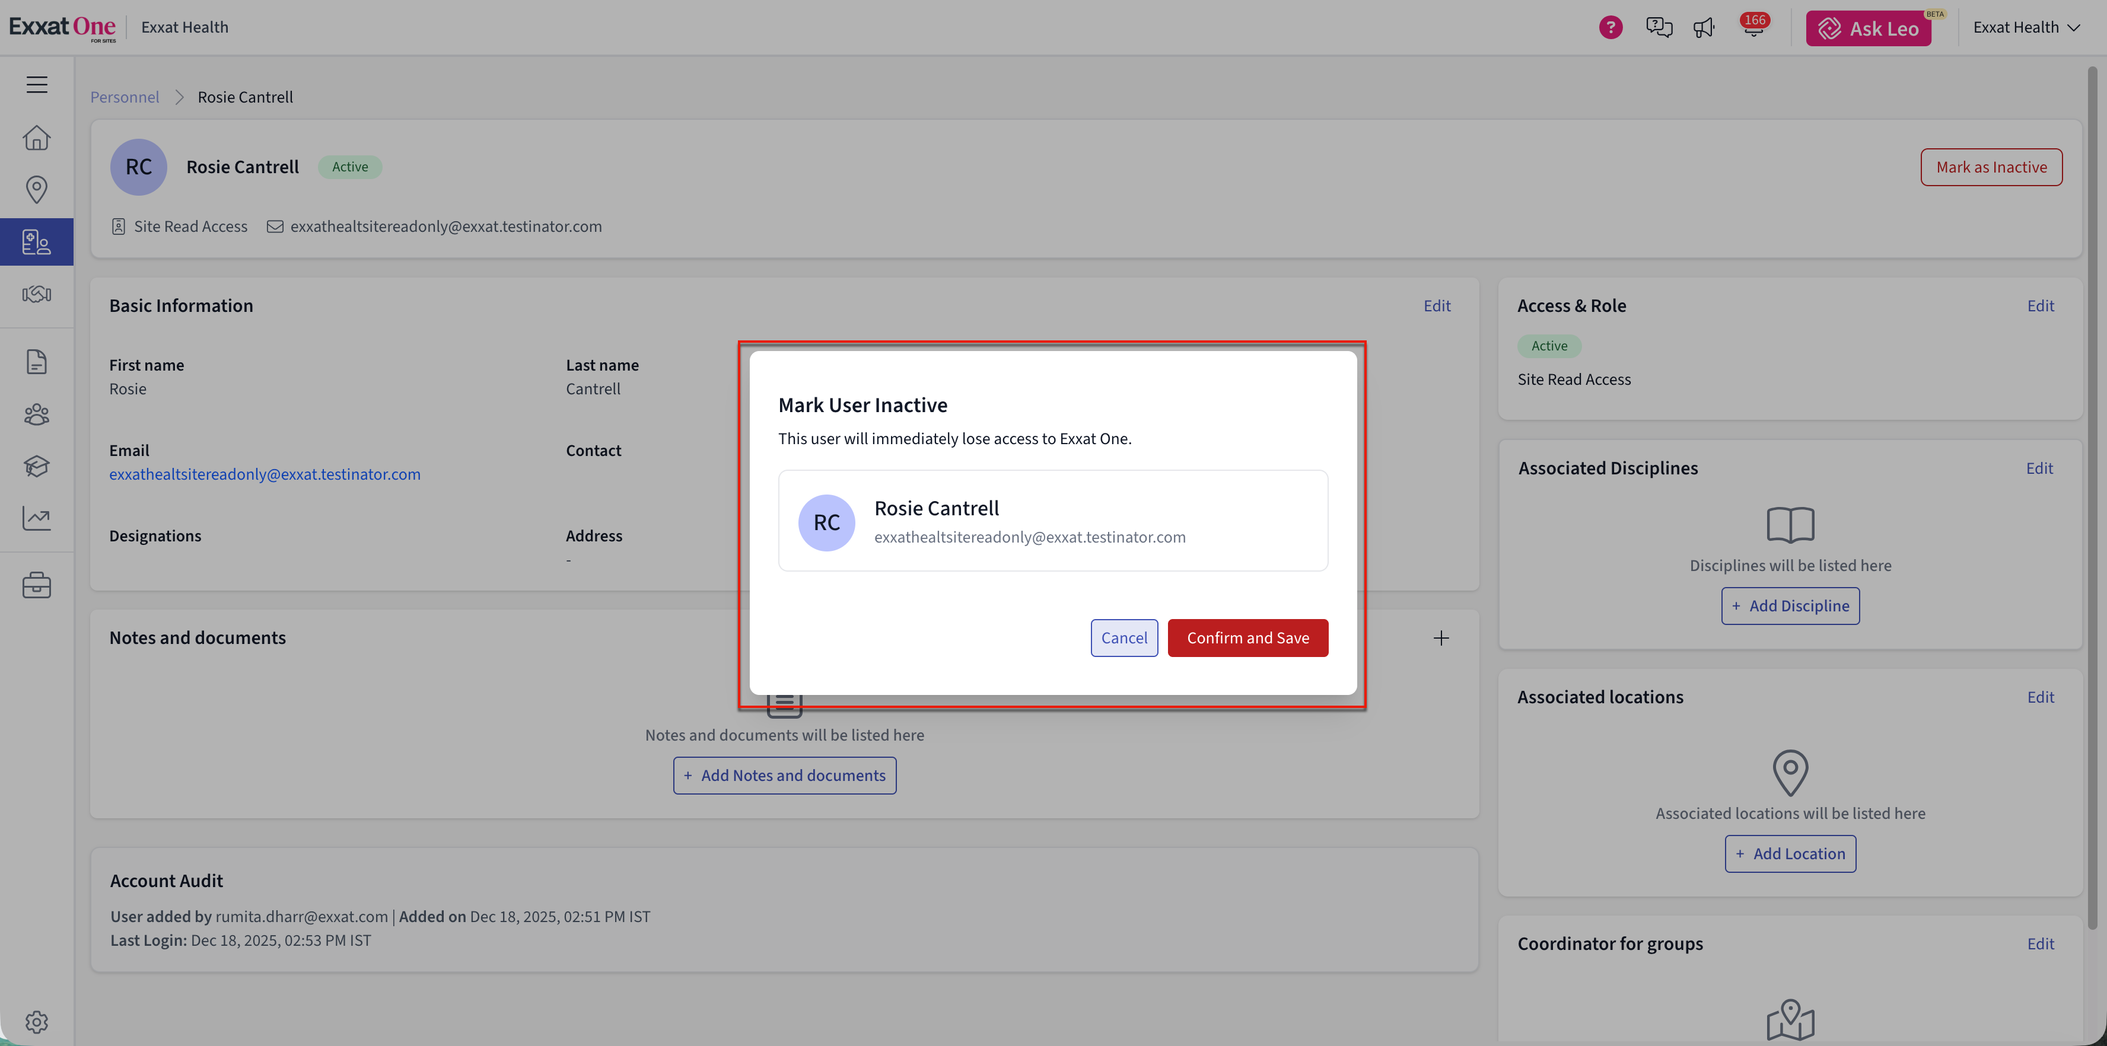Click the Exxat One logo
Viewport: 2107px width, 1046px height.
pos(63,28)
